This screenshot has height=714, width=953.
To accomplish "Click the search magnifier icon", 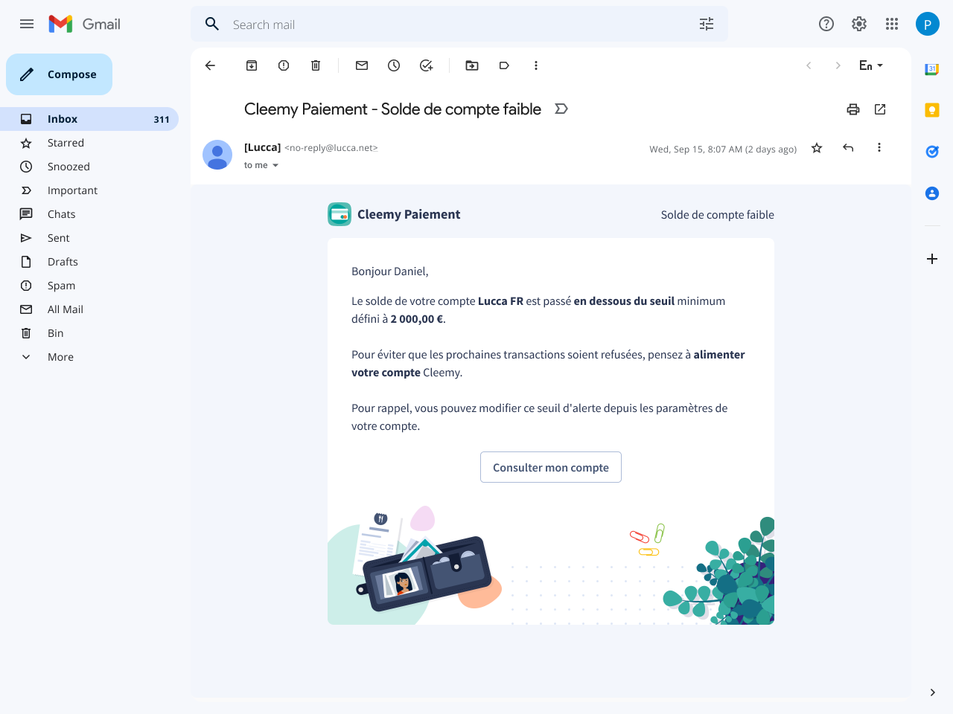I will tap(212, 24).
